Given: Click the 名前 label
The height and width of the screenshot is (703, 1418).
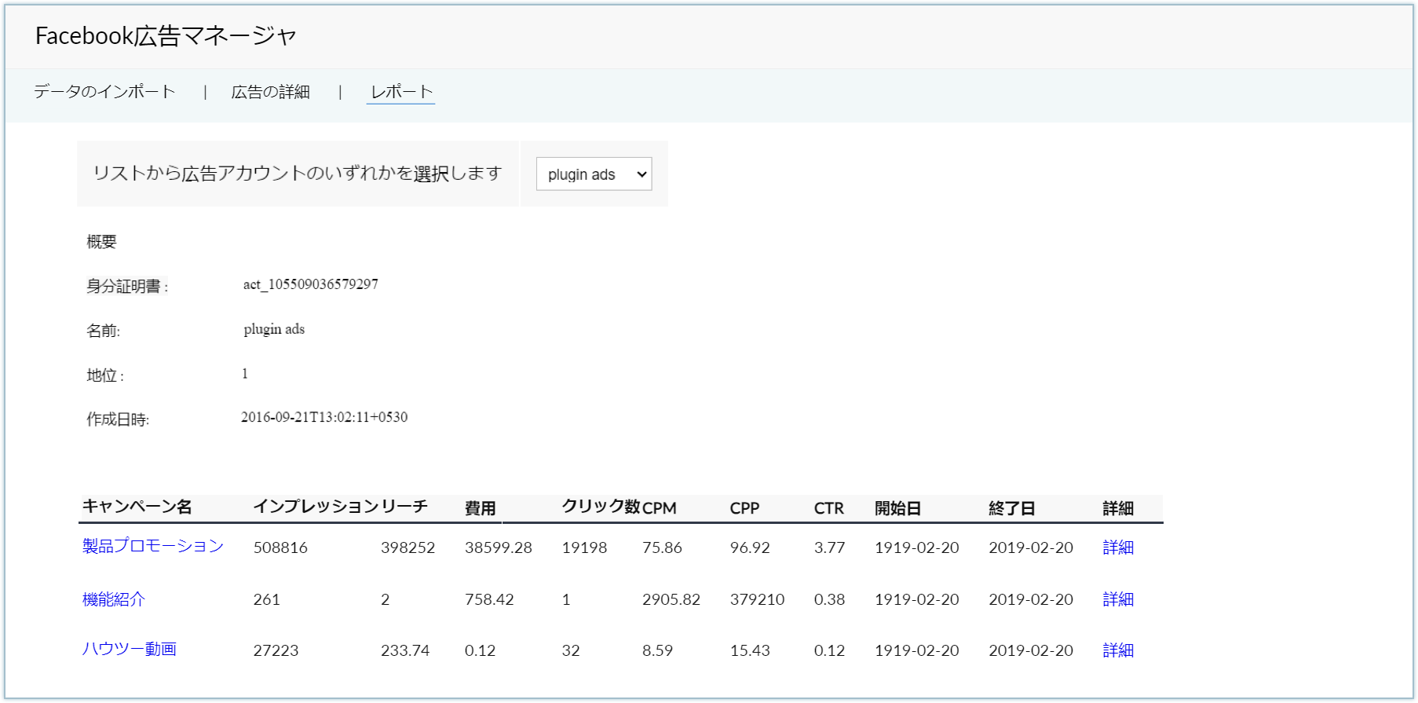Looking at the screenshot, I should pyautogui.click(x=103, y=331).
